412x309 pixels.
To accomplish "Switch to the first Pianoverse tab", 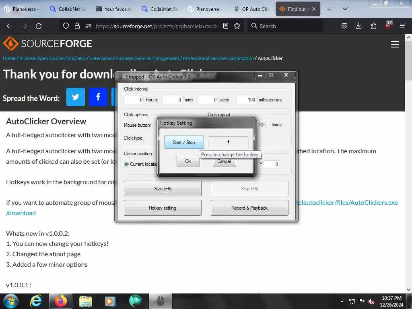I will point(21,9).
